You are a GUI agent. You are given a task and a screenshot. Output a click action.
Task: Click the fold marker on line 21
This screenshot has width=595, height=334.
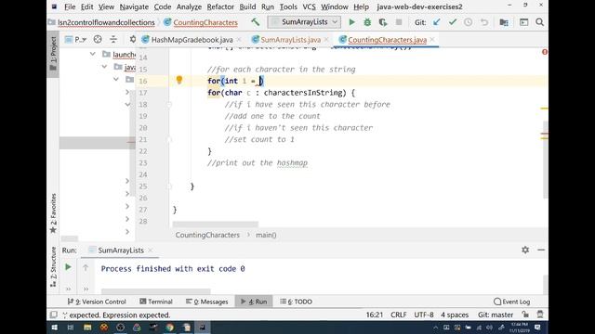click(169, 140)
